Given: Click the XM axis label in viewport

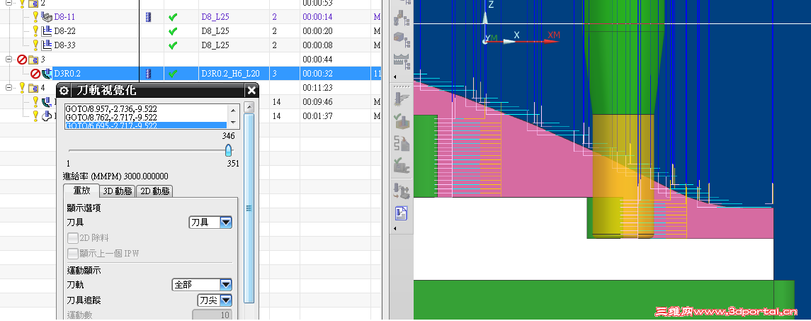Looking at the screenshot, I should point(554,35).
